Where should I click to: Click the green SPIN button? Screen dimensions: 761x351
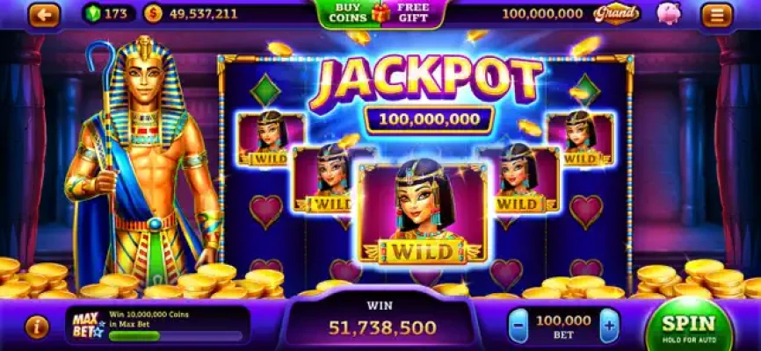point(689,326)
